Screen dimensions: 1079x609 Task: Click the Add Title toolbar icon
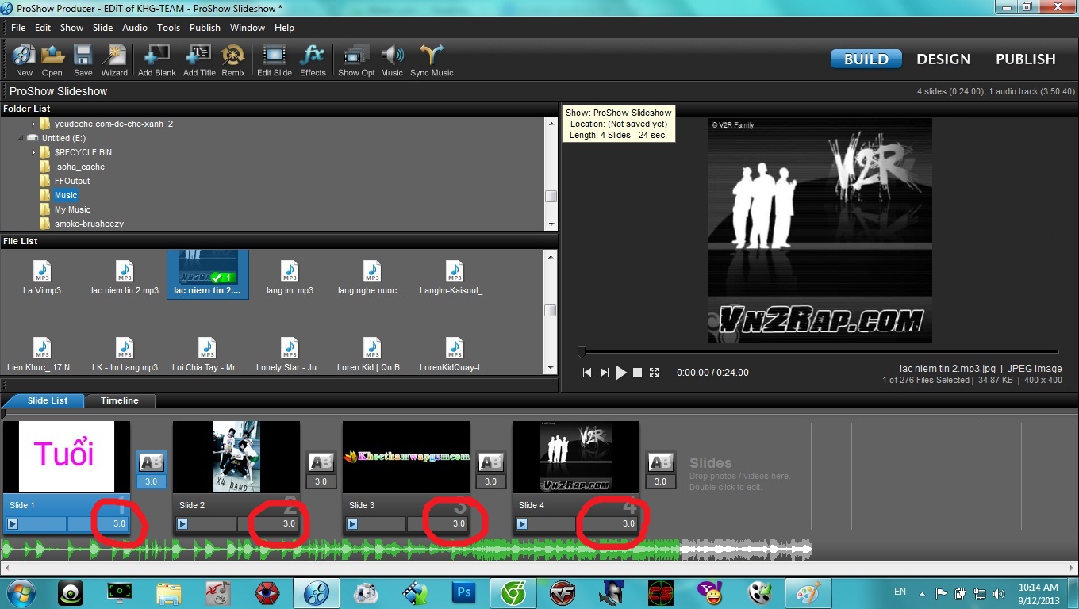[x=198, y=56]
